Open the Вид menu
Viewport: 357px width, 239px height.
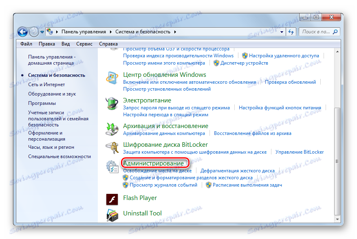point(66,44)
